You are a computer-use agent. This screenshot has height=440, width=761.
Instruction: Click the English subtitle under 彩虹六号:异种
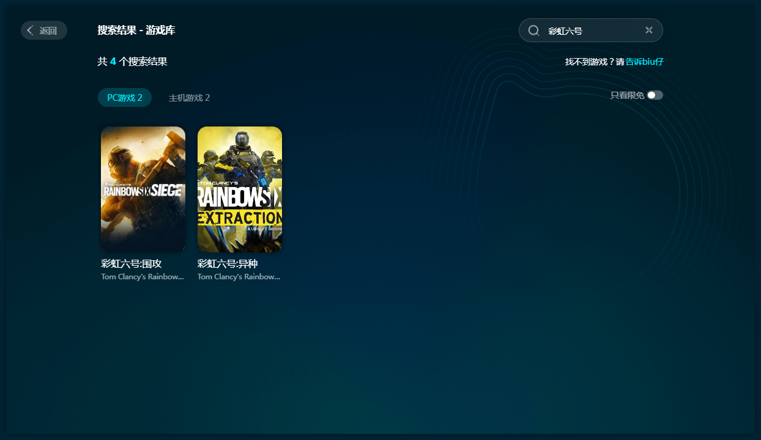click(x=239, y=277)
